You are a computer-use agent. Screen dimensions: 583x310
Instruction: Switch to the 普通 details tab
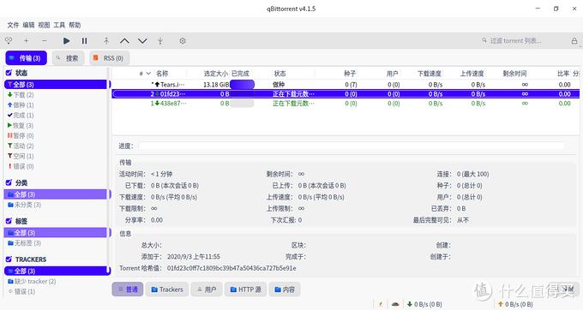[x=128, y=289]
